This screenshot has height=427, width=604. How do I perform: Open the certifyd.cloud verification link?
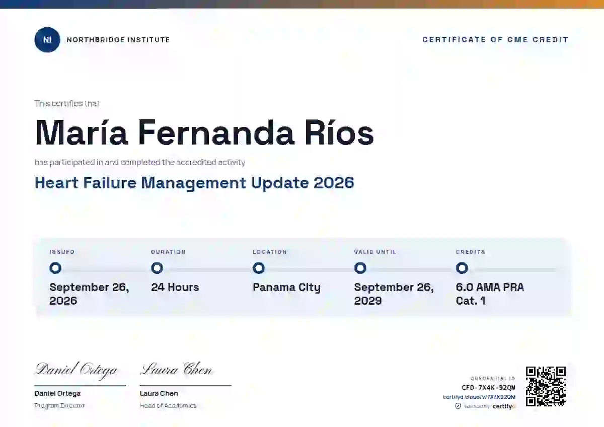coord(479,397)
